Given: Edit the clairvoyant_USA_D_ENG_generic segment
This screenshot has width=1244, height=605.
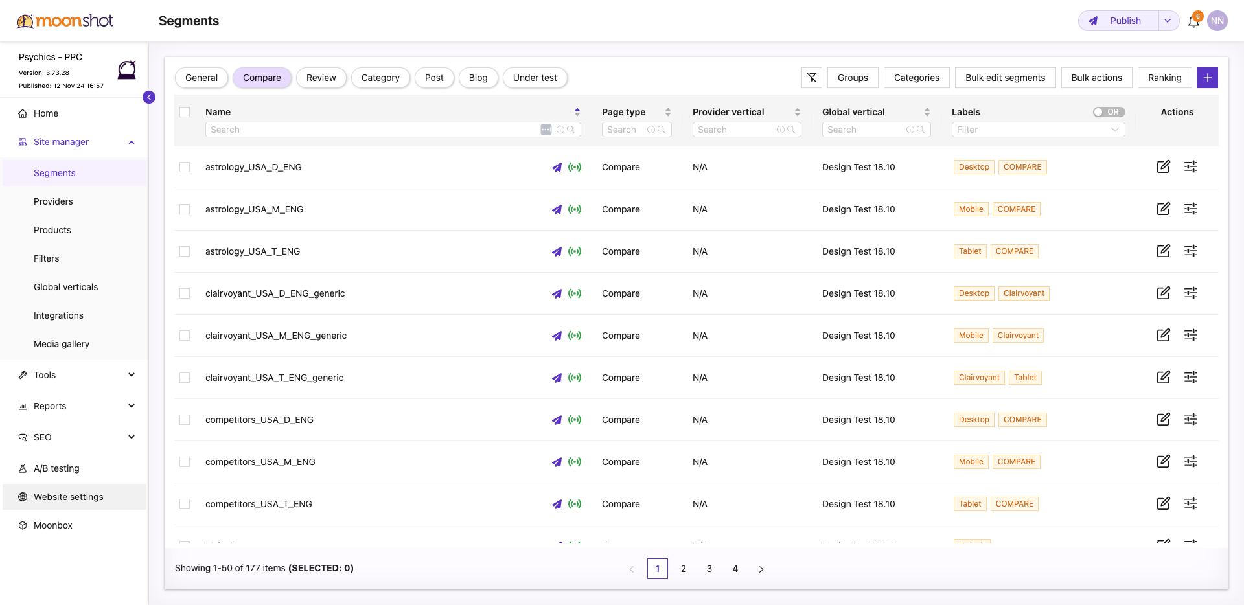Looking at the screenshot, I should click(1164, 293).
